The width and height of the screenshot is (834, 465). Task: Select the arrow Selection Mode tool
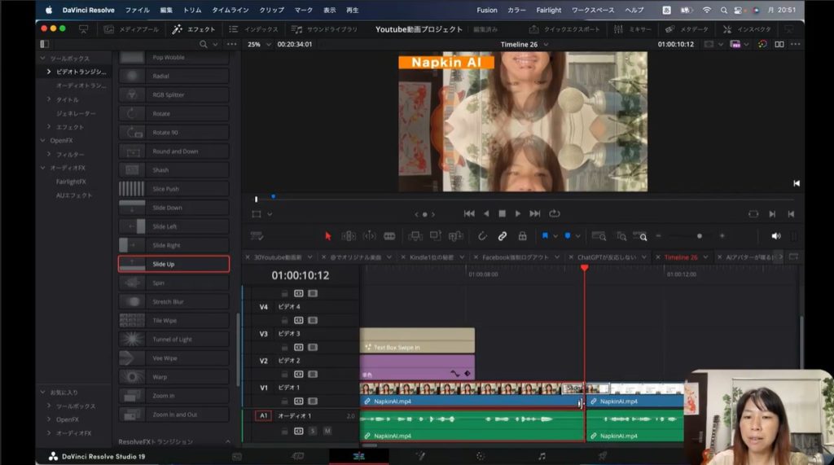(328, 236)
